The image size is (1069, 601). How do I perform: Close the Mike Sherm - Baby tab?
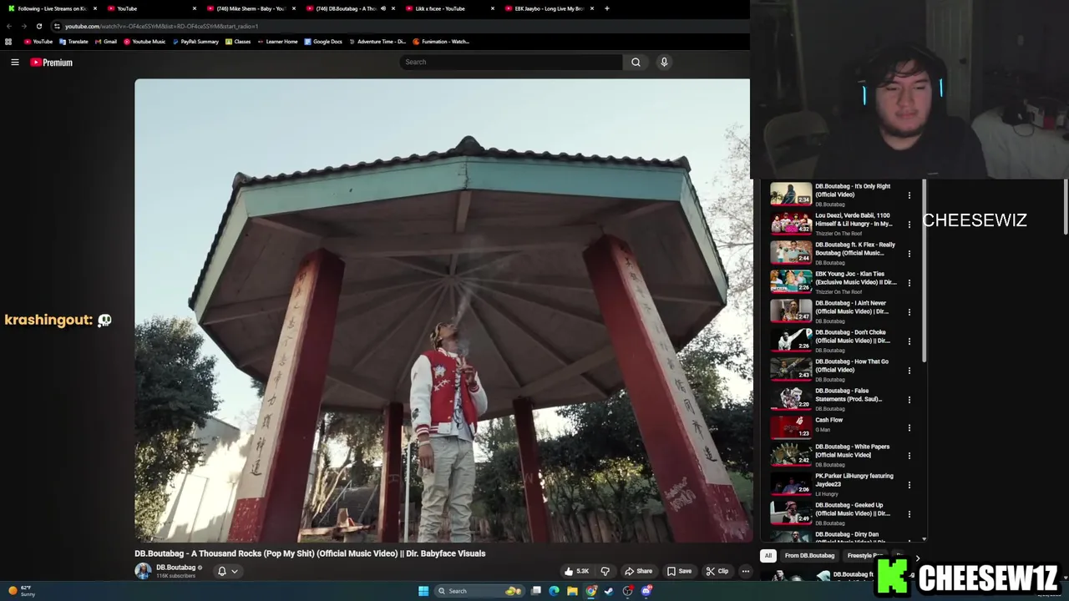click(294, 8)
